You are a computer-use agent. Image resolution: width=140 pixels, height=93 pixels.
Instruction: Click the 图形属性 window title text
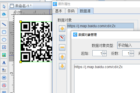click(64, 4)
